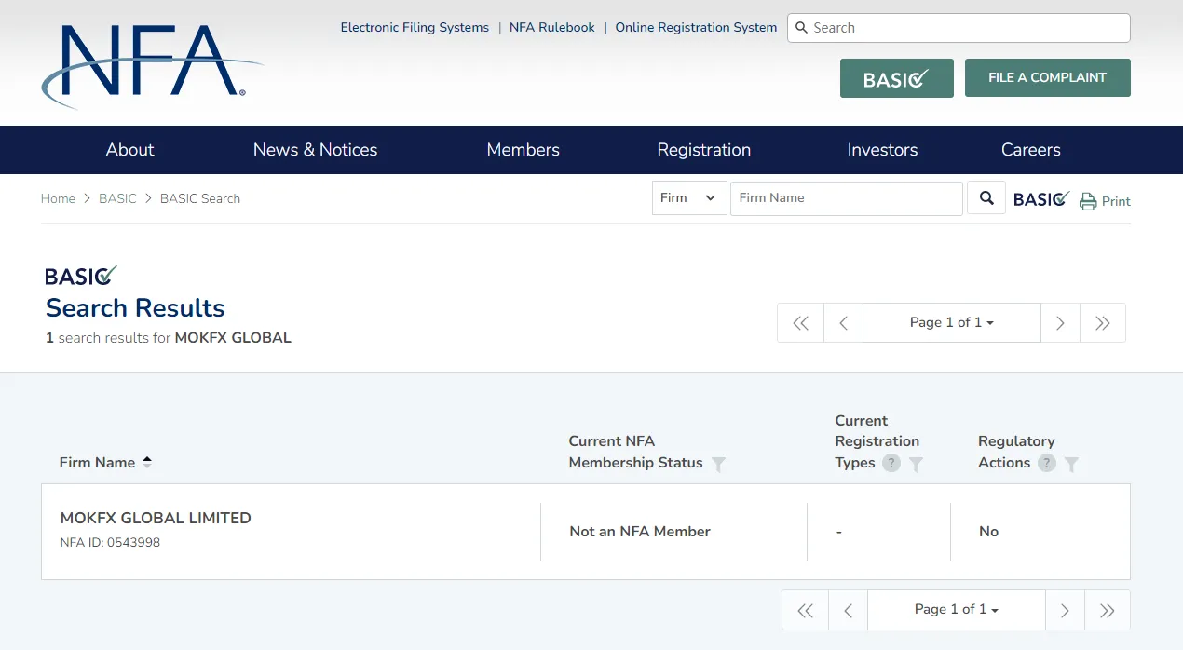
Task: Go to next page in top pager
Action: [x=1060, y=323]
